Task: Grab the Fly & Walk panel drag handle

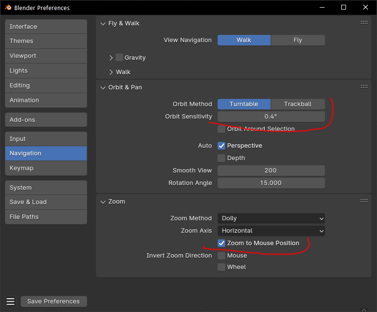Action: pyautogui.click(x=364, y=23)
